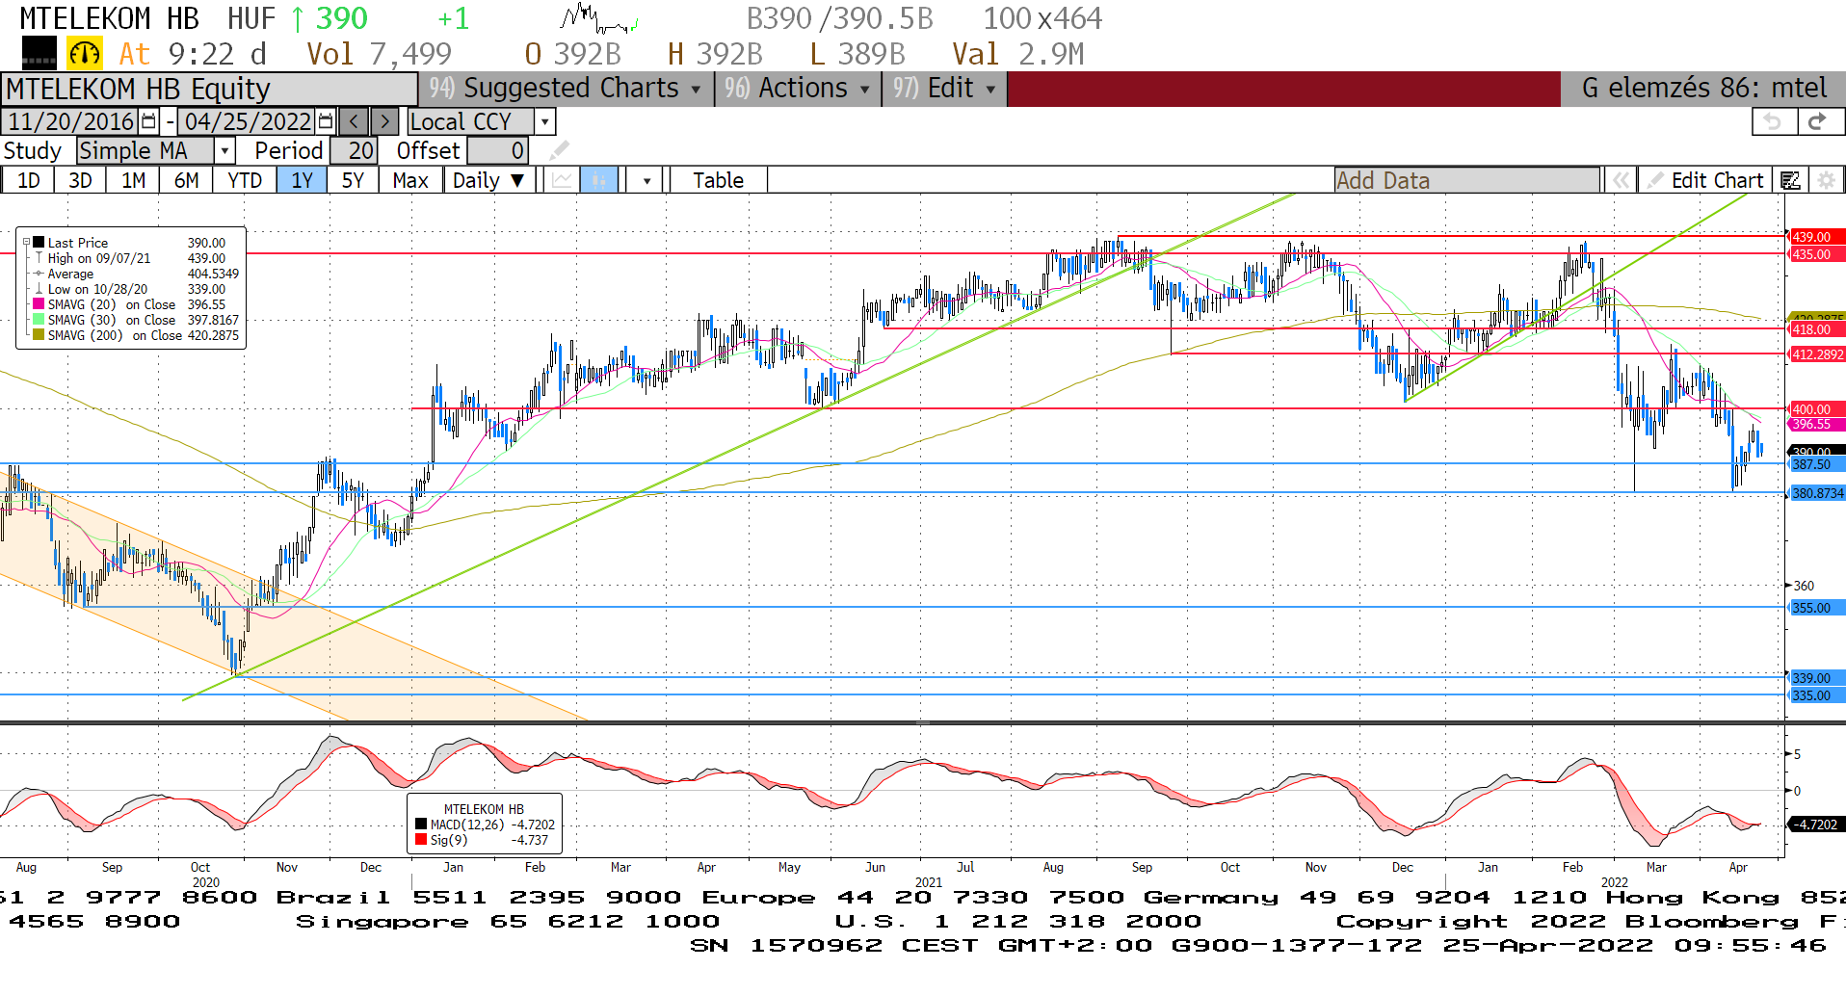Image resolution: width=1846 pixels, height=995 pixels.
Task: Click the 339.00 blue price level label
Action: coord(1815,678)
